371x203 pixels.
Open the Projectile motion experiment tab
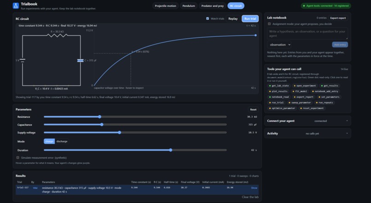click(x=165, y=6)
